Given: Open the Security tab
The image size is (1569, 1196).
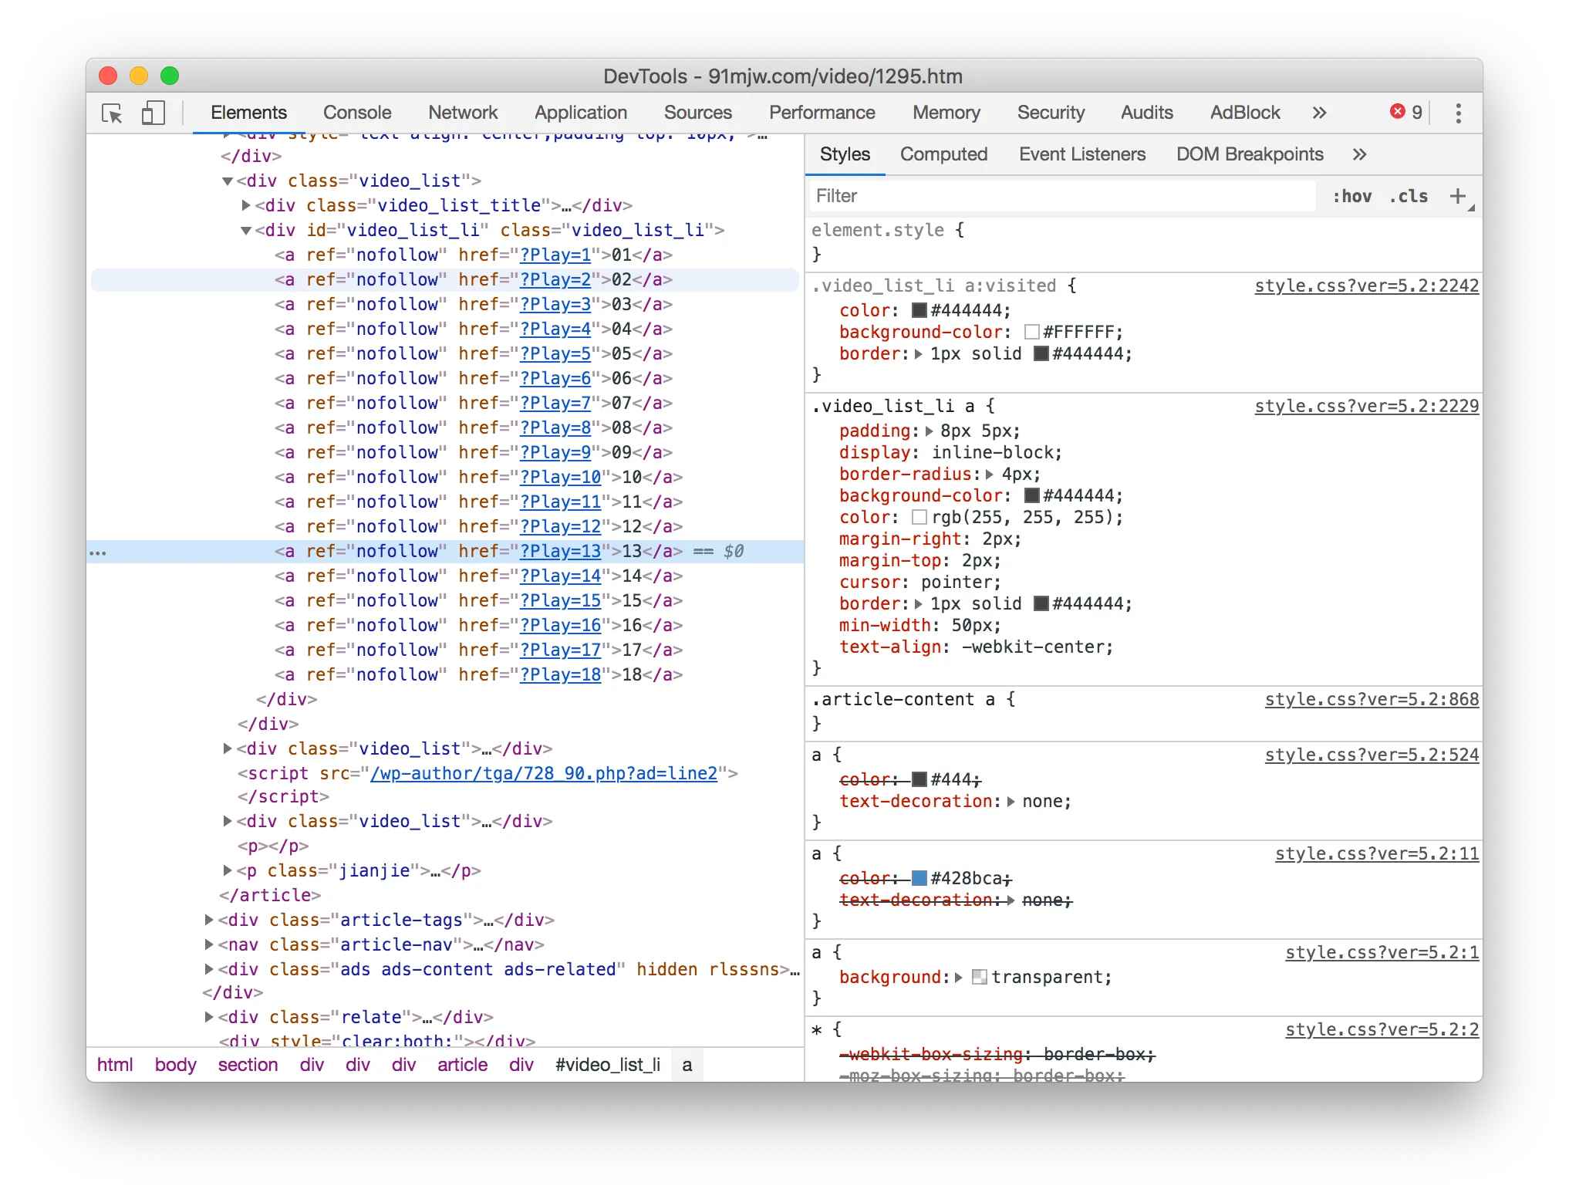Looking at the screenshot, I should (x=1051, y=113).
